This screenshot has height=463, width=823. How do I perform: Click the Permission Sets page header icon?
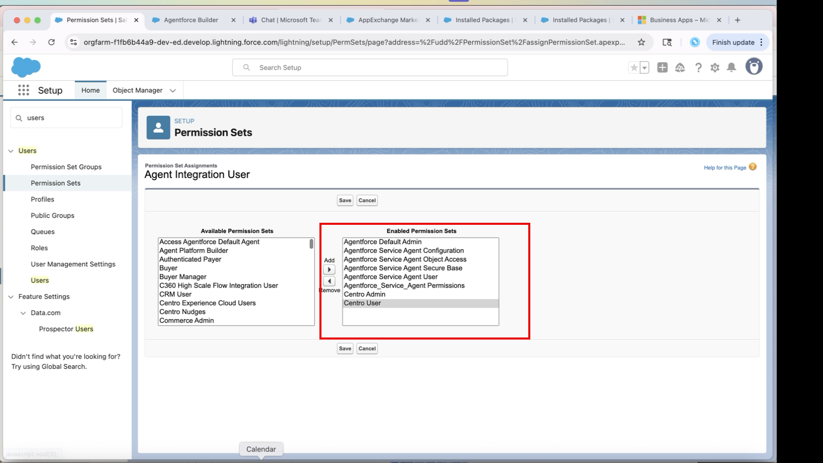point(158,128)
